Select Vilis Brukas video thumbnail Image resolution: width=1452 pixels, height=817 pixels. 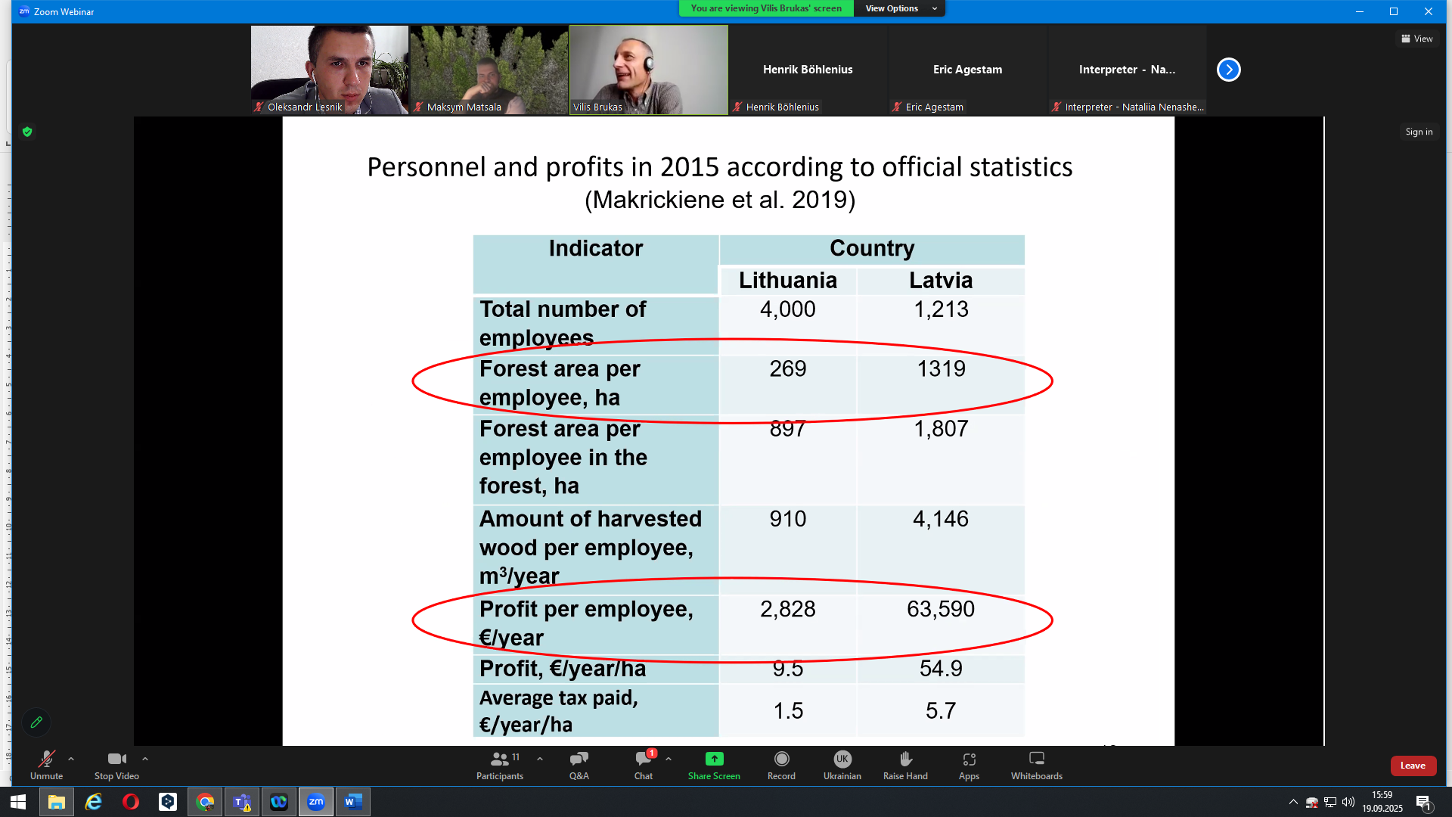(649, 70)
